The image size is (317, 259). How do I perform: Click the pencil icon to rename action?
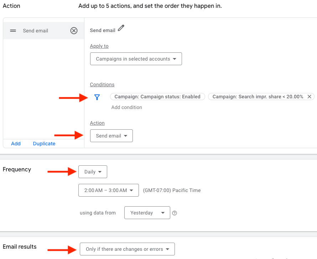pyautogui.click(x=121, y=28)
